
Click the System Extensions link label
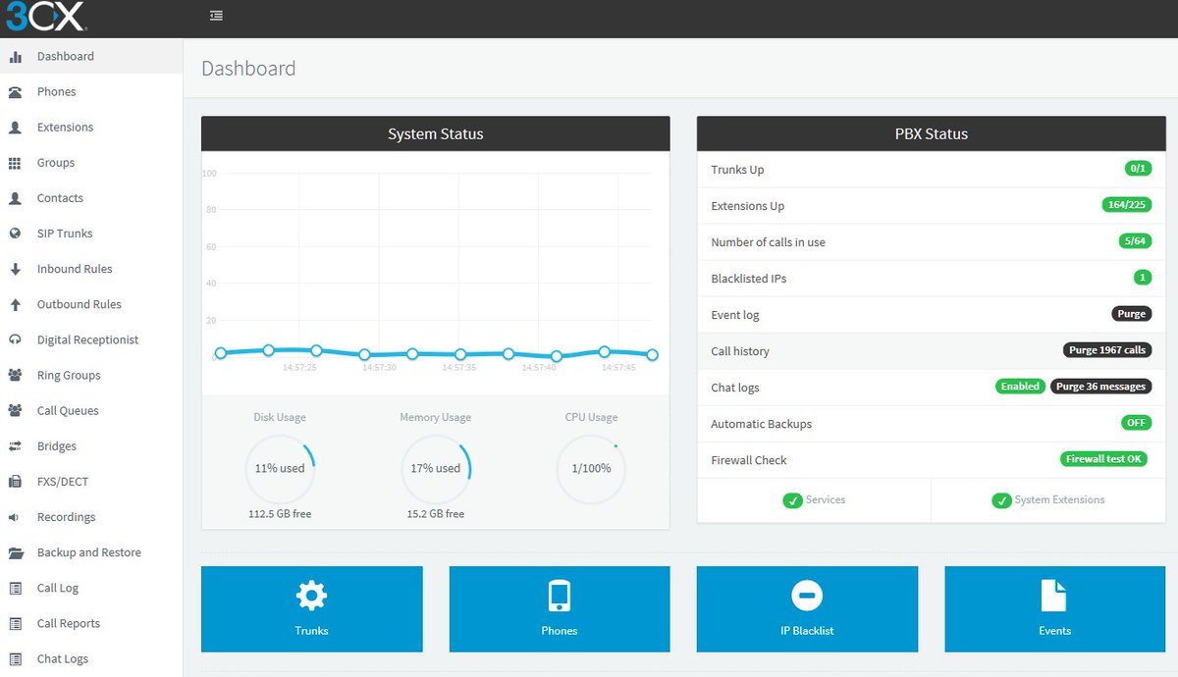1059,500
